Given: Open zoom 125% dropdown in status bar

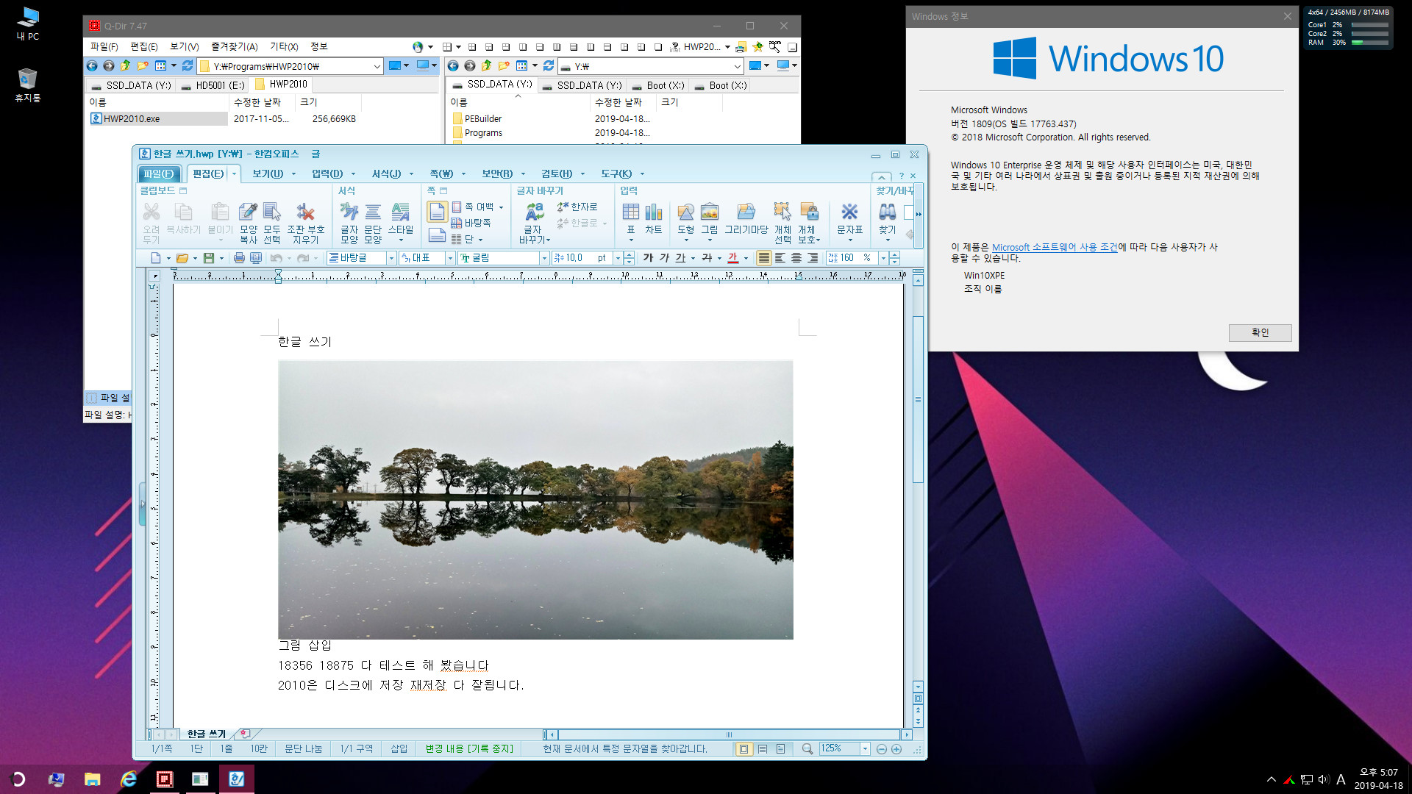Looking at the screenshot, I should tap(865, 748).
